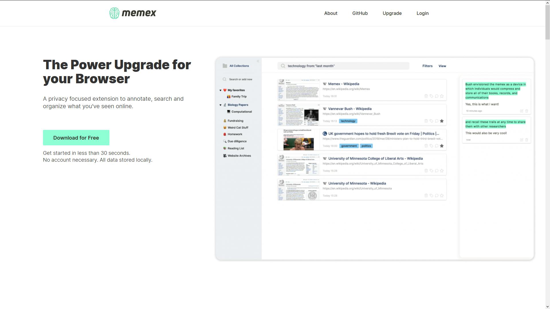Unstar the Vannevar Bush - Wikipedia result
This screenshot has width=550, height=309.
tap(442, 121)
